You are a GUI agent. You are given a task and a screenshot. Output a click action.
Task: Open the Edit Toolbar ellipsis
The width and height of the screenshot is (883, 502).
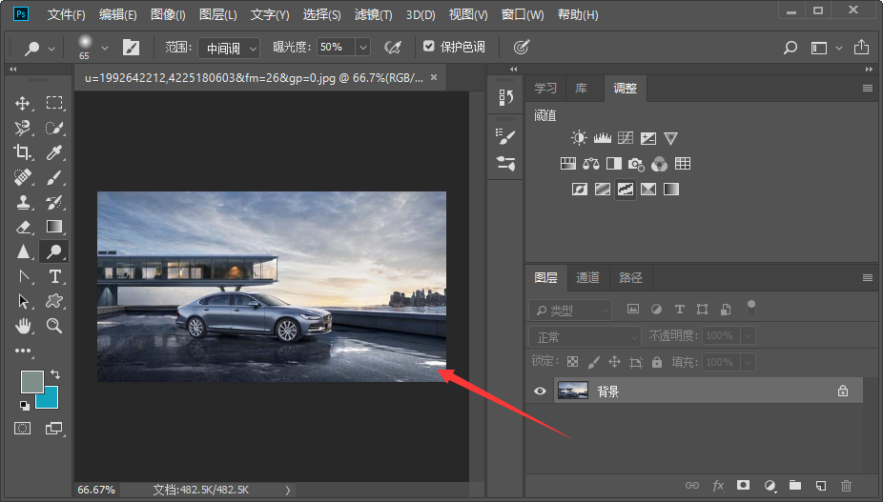pos(23,351)
